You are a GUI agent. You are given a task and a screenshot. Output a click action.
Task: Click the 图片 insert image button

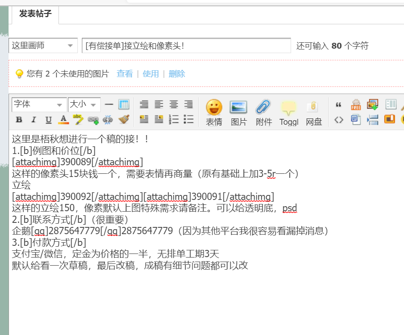pos(238,113)
